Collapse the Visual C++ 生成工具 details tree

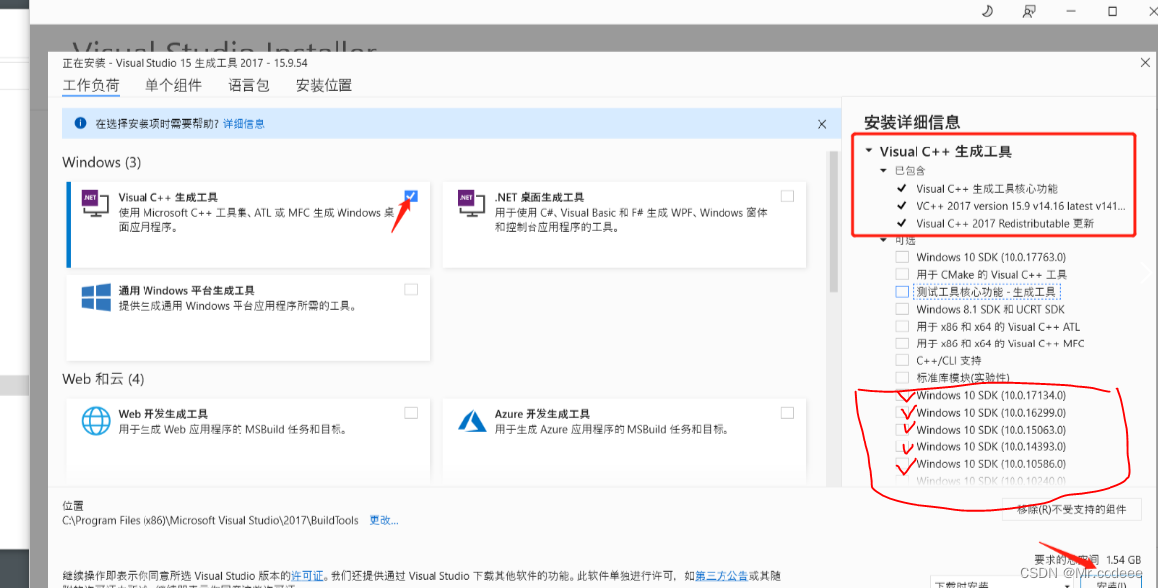(869, 151)
